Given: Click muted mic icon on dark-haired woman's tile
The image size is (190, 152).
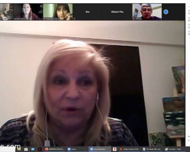Looking at the screenshot, I should pyautogui.click(x=45, y=19).
